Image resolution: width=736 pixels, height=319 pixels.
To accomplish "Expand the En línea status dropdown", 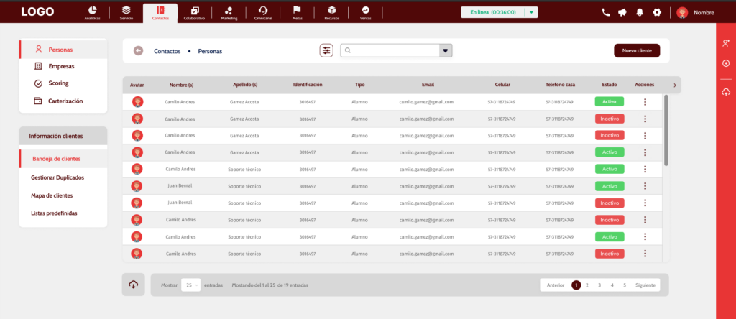I will pyautogui.click(x=531, y=12).
